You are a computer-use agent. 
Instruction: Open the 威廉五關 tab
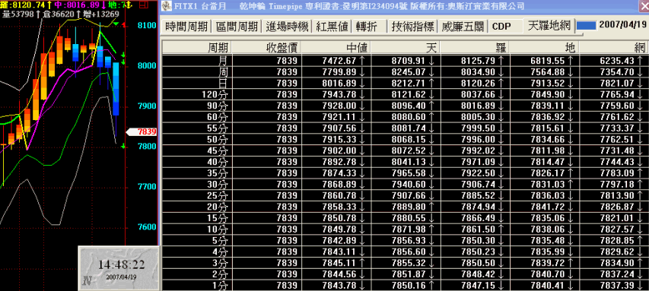pos(463,27)
